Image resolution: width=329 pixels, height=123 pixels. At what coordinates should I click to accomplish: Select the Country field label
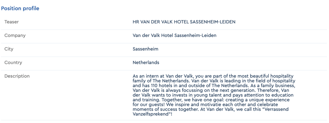(x=13, y=62)
